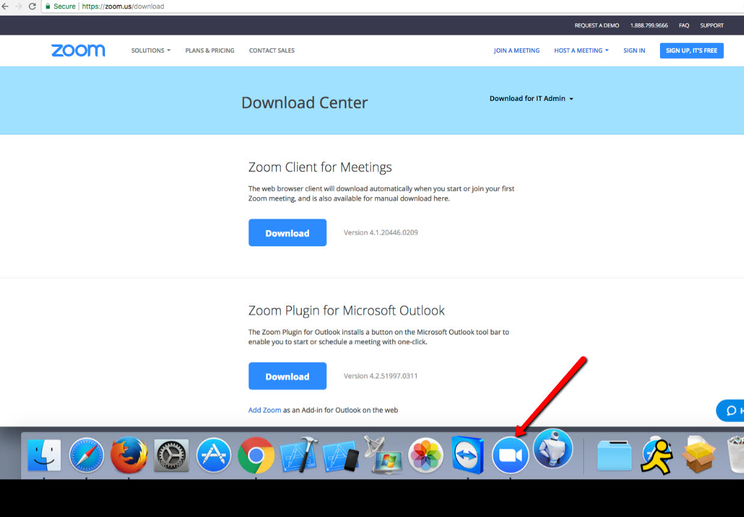The image size is (744, 517).
Task: Launch Firefox from the Dock
Action: click(129, 455)
